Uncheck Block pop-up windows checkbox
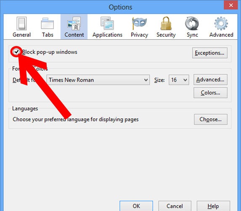Image resolution: width=241 pixels, height=211 pixels. pos(16,52)
